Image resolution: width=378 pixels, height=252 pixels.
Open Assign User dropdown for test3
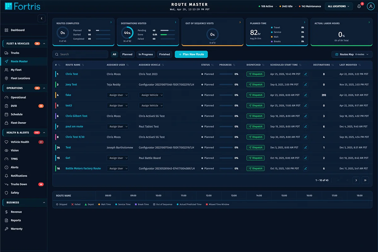click(x=117, y=106)
